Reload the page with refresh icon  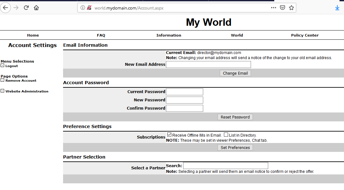(26, 8)
